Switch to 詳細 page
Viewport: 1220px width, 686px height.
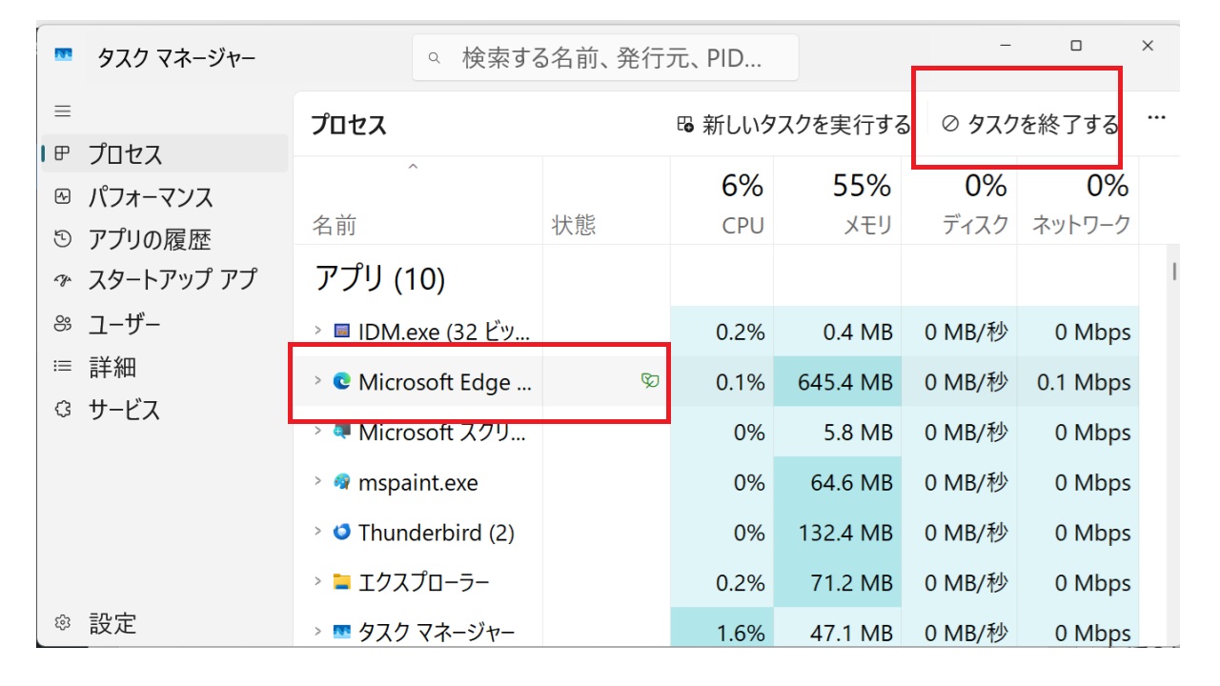click(x=165, y=367)
